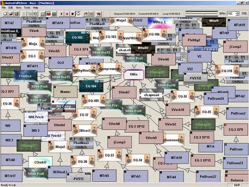Click the BPM value field
The height and width of the screenshot is (187, 249).
(230, 14)
